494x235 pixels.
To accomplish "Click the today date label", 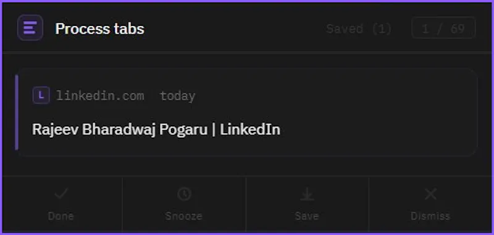I will point(177,96).
